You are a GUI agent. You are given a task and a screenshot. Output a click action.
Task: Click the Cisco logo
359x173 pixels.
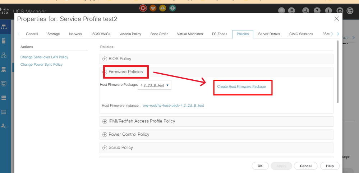click(4, 11)
